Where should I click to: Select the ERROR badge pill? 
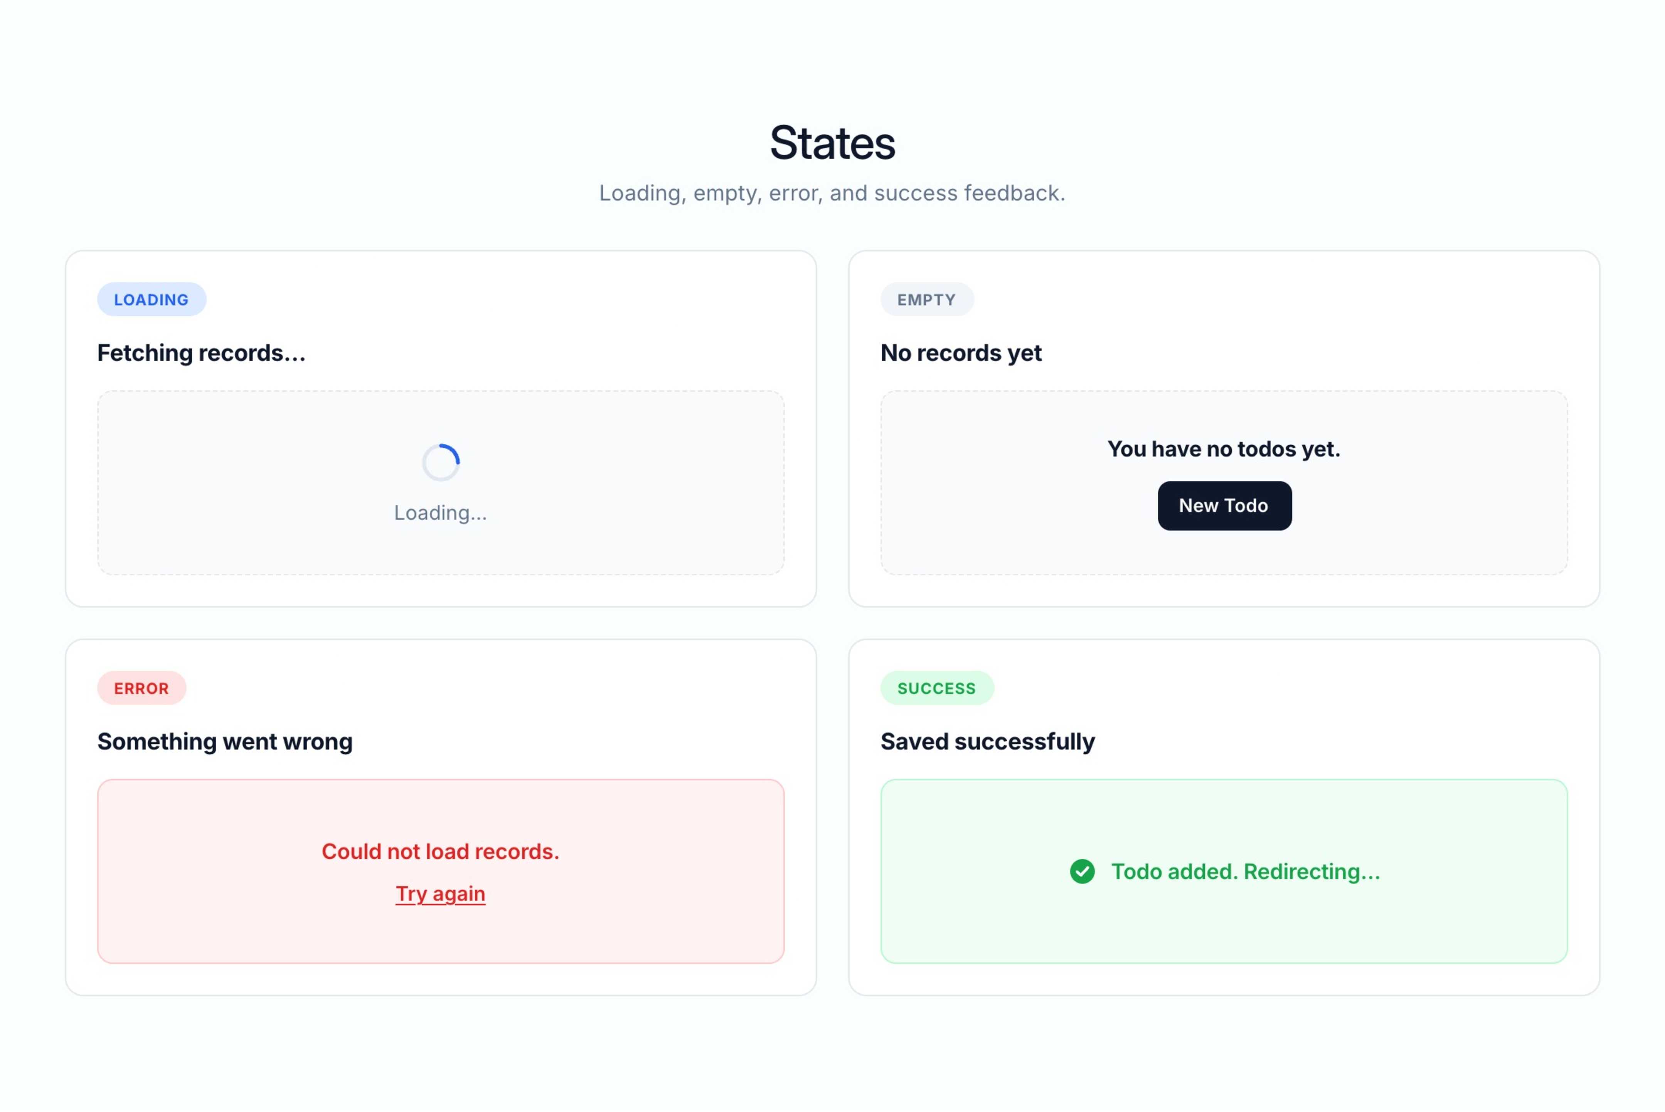click(141, 687)
